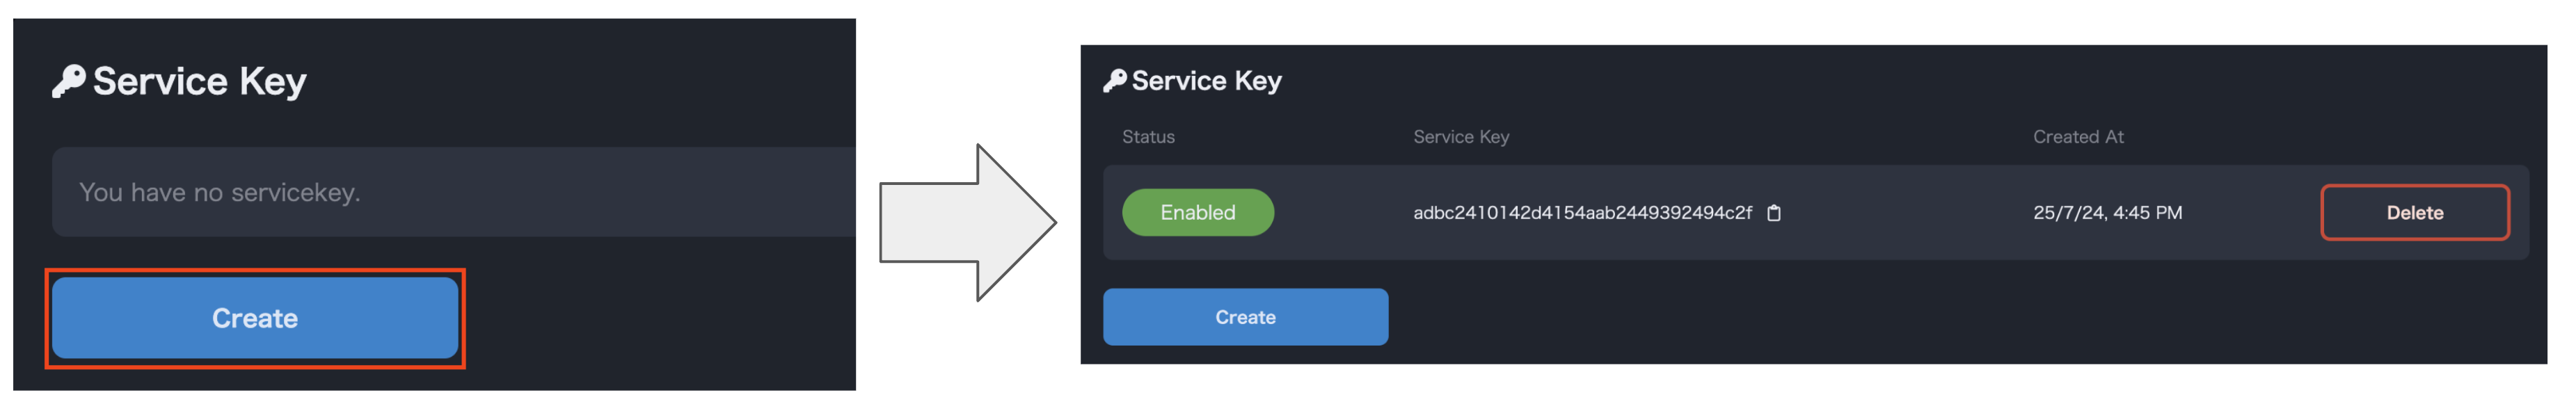2576x420 pixels.
Task: Select the key string adbc2410142d4154aab2449392494c2f
Action: click(1581, 213)
